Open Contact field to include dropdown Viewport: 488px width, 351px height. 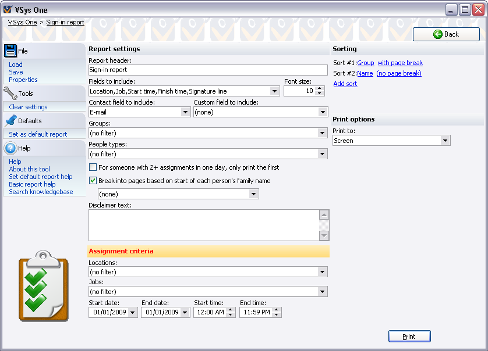point(185,112)
